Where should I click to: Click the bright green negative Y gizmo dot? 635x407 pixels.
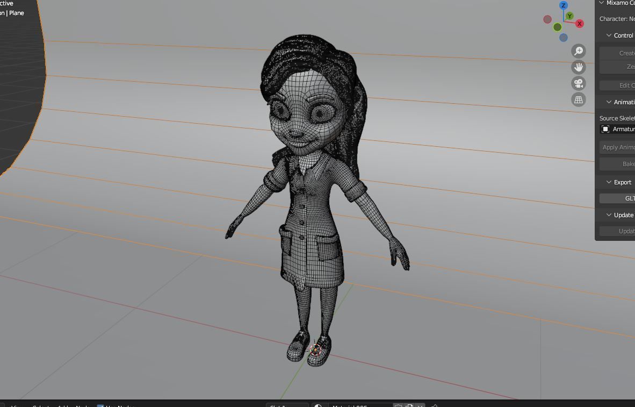click(557, 27)
